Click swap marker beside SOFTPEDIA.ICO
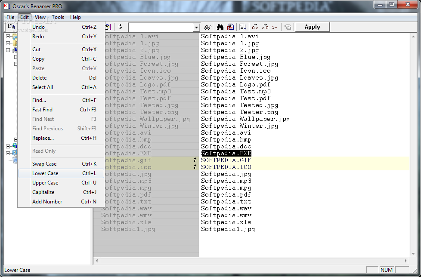Image resolution: width=421 pixels, height=277 pixels. click(x=195, y=167)
